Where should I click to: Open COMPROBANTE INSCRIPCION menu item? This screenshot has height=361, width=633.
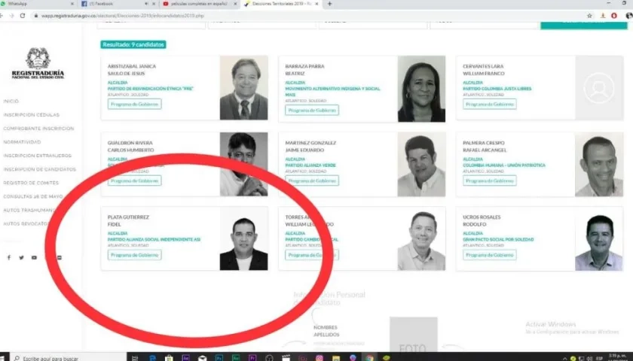tap(38, 129)
